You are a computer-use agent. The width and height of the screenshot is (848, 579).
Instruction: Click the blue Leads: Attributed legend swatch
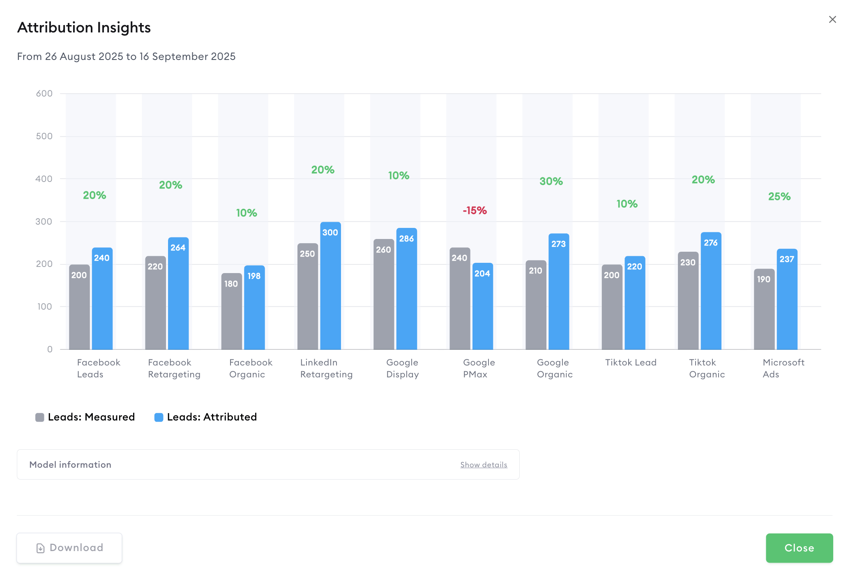[159, 418]
